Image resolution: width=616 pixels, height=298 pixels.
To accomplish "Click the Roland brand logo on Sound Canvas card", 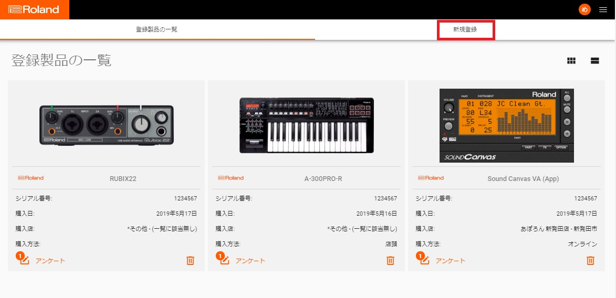I will (431, 178).
